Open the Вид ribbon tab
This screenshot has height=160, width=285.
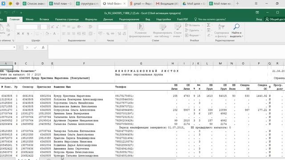[x=147, y=19]
